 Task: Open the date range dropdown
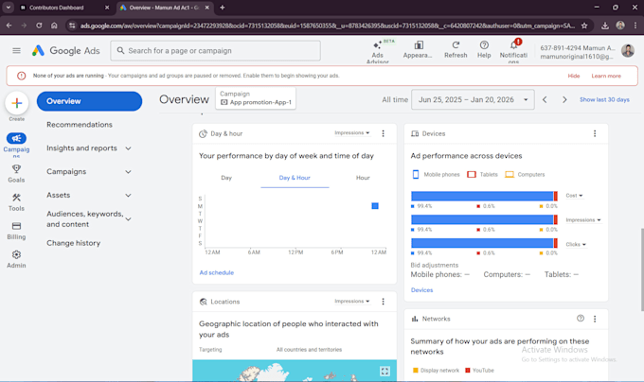473,99
